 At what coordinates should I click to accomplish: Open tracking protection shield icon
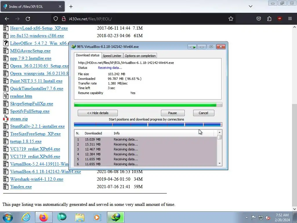coord(55,19)
